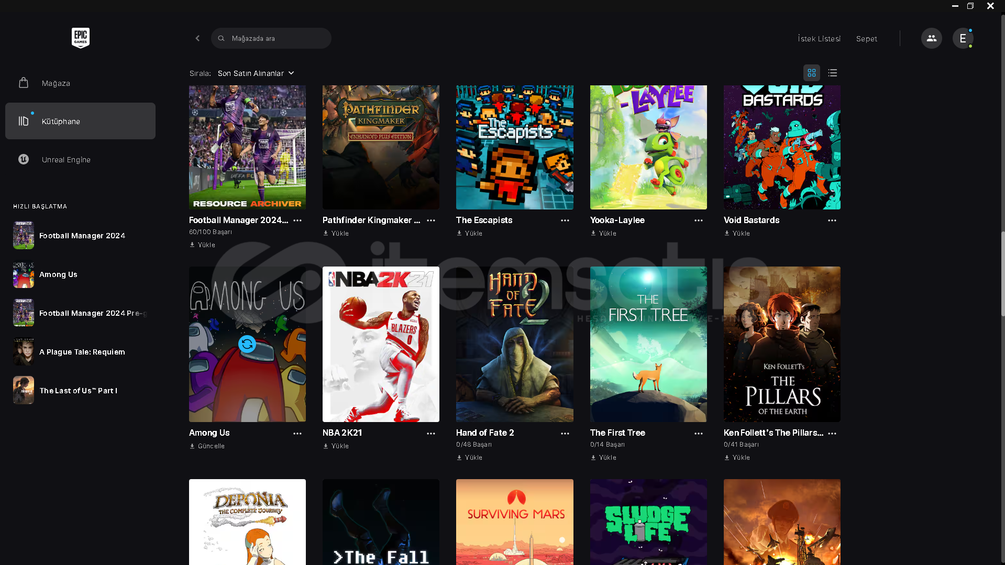Open Pathfinder Kingmaker options menu

[x=431, y=220]
